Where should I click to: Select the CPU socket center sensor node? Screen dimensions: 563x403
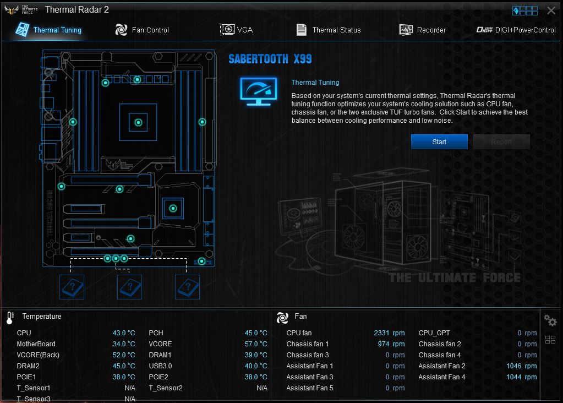coord(138,122)
